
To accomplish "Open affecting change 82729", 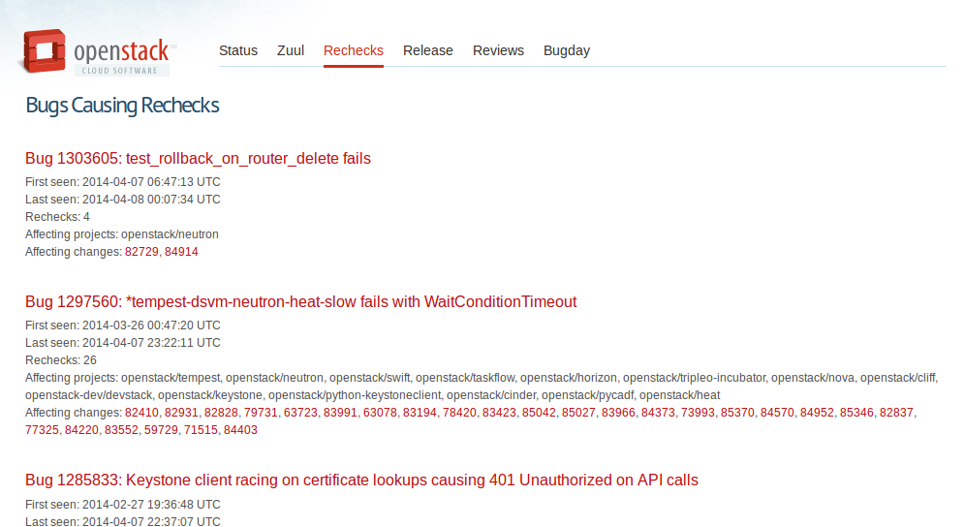I will point(141,252).
